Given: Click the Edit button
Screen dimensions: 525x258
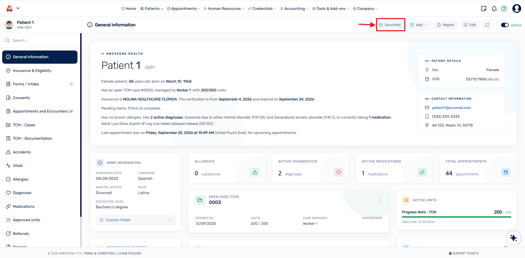Looking at the screenshot, I should pos(470,25).
